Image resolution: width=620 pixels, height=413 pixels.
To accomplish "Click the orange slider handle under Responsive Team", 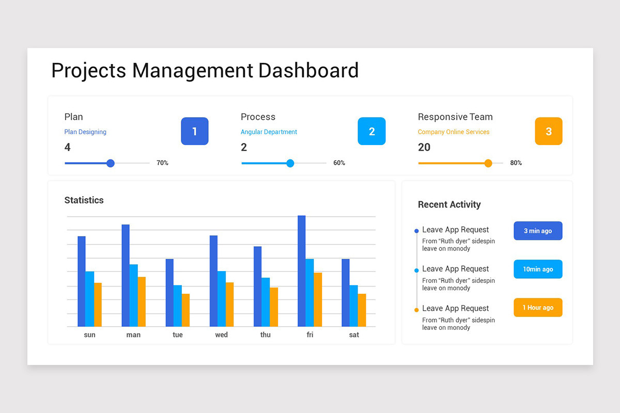I will click(x=488, y=163).
